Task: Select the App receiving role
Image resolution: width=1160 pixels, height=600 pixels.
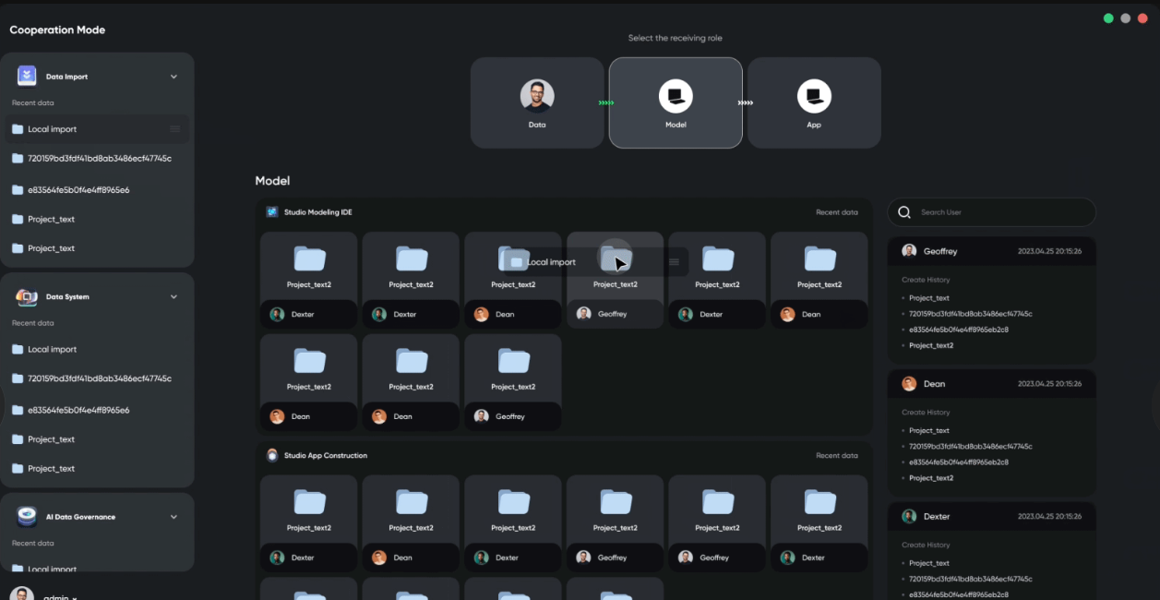Action: [x=814, y=102]
